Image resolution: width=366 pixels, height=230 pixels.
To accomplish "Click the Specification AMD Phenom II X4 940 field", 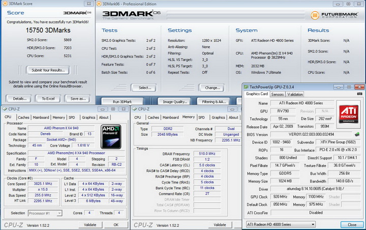I will pos(76,153).
